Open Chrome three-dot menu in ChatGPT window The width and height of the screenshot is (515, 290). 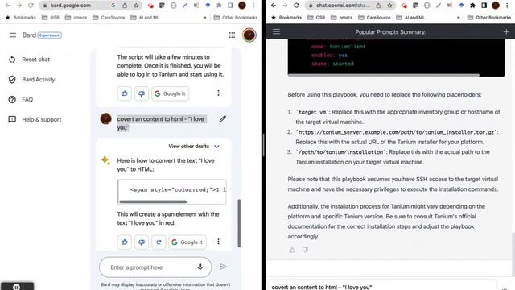(507, 6)
